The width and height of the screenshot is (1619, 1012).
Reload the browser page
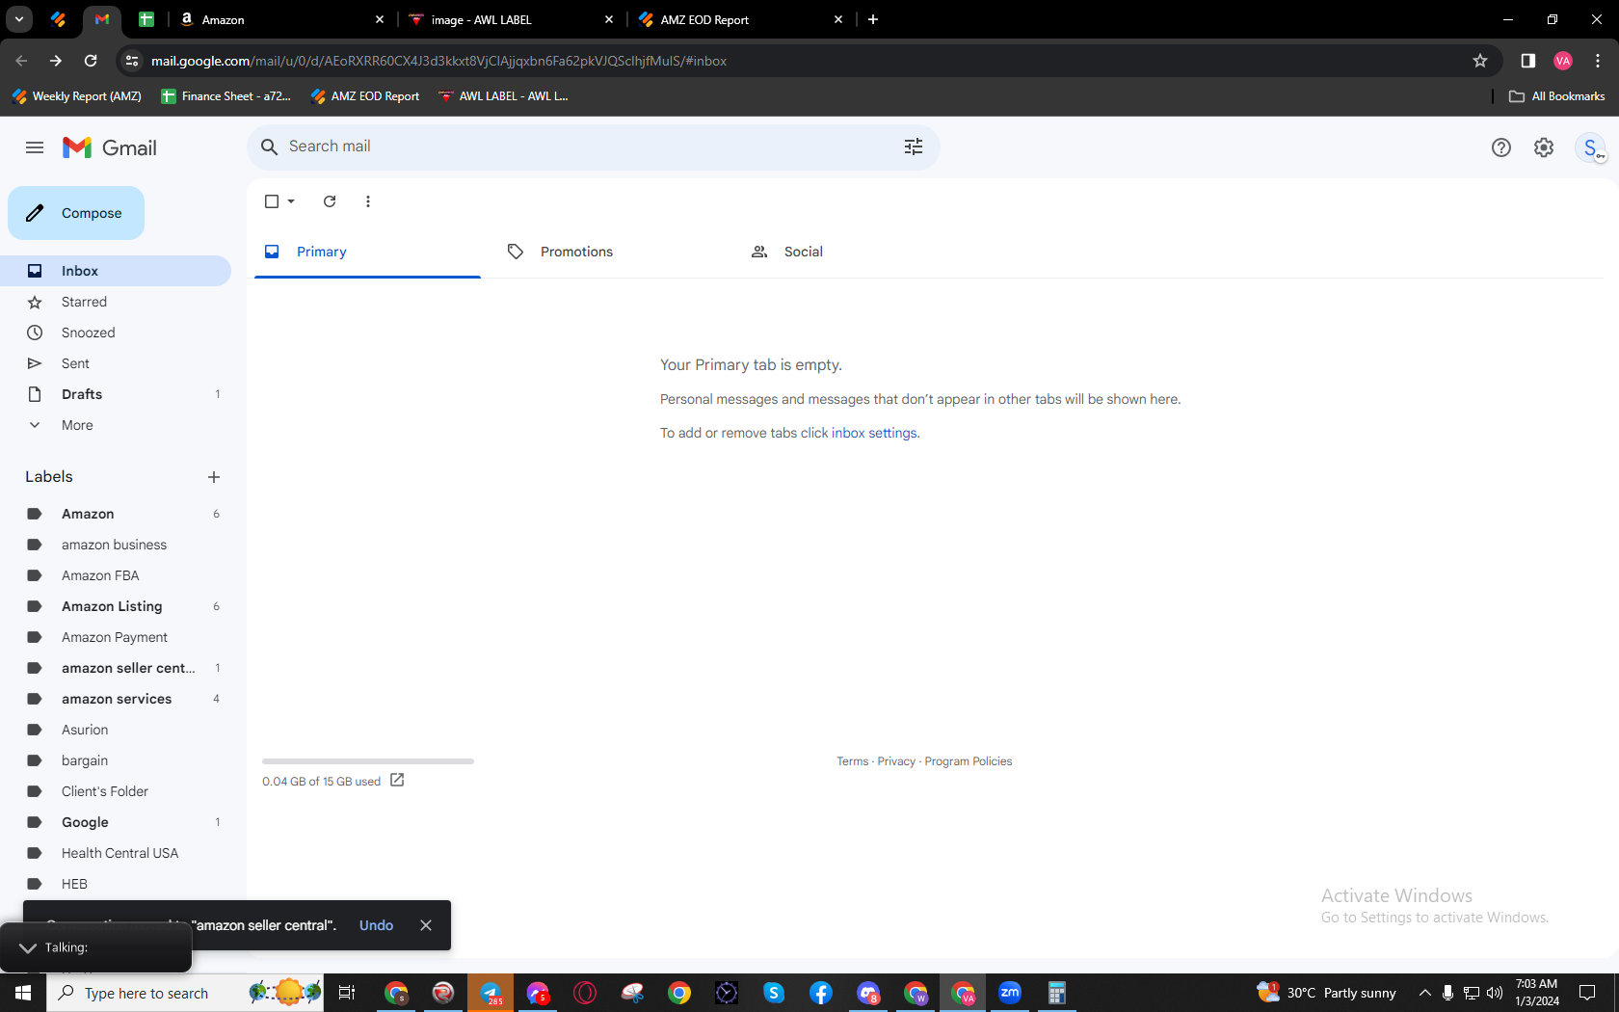pos(91,61)
